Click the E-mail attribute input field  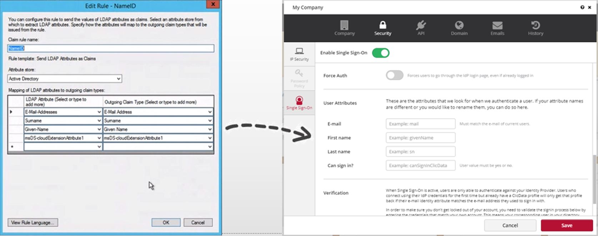click(420, 124)
